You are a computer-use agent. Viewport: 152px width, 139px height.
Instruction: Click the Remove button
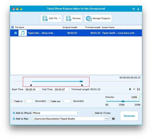[x=73, y=18]
